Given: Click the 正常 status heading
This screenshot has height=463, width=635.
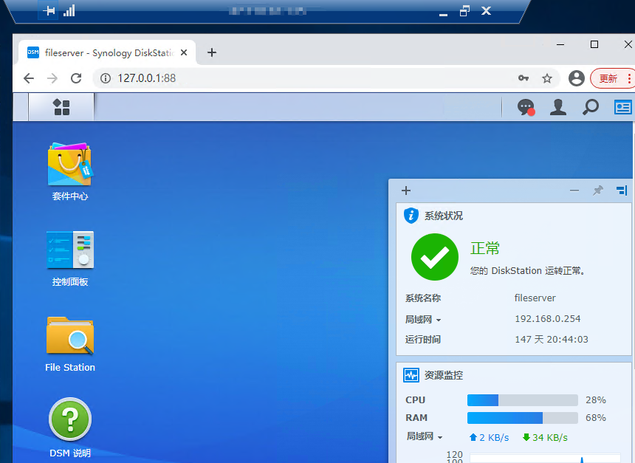Looking at the screenshot, I should click(485, 248).
